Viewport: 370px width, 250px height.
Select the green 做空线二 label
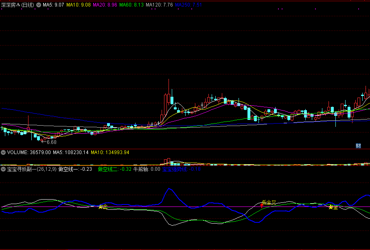point(114,169)
